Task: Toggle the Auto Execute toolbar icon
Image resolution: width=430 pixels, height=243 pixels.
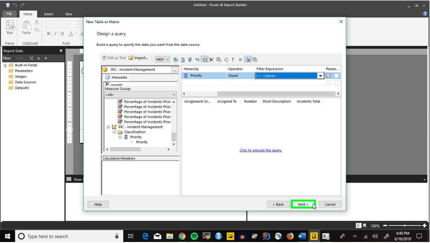Action: pyautogui.click(x=197, y=60)
